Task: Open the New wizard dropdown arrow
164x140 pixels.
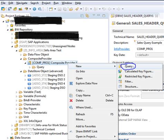Action: (55, 9)
